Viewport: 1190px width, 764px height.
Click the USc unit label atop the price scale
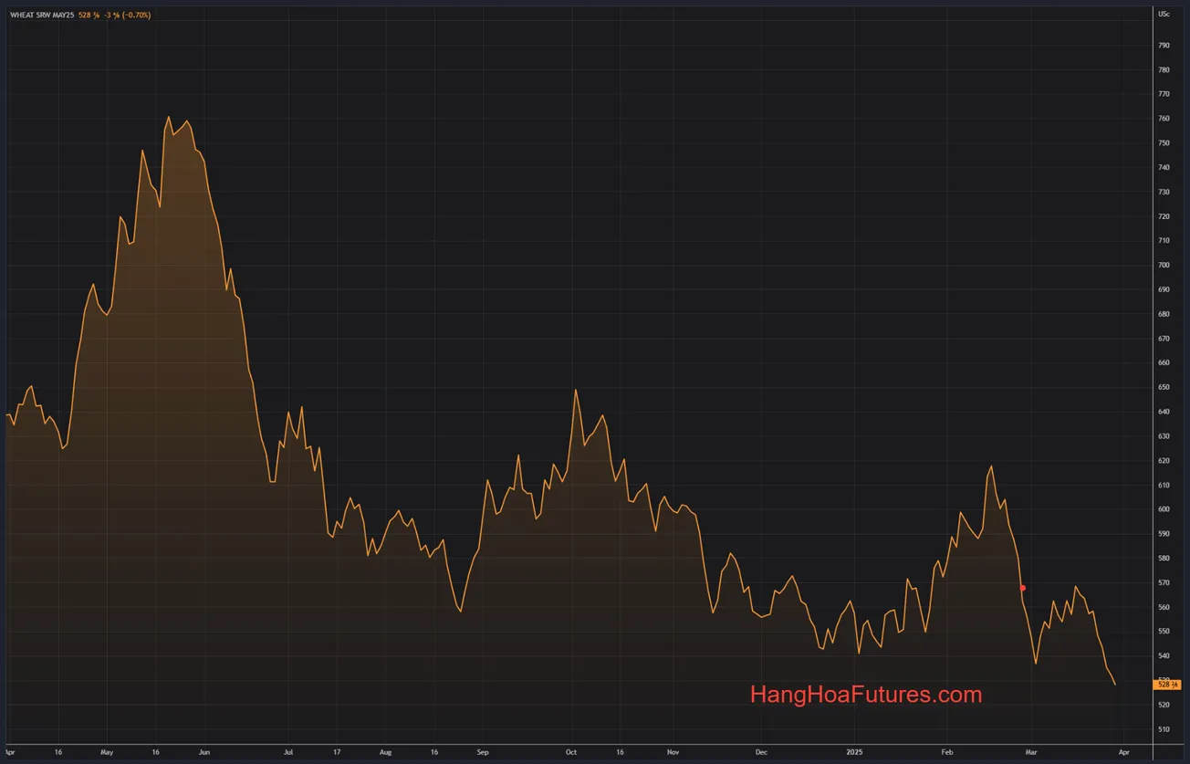(x=1165, y=14)
